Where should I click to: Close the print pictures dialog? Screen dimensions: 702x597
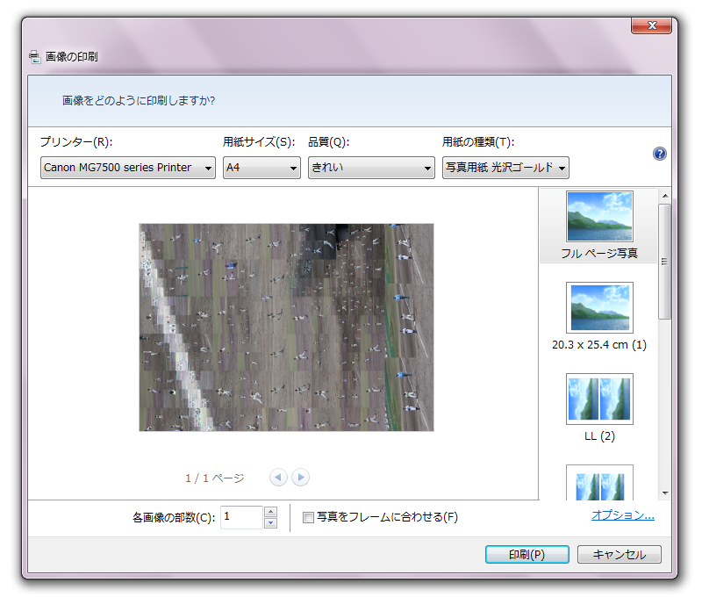(651, 26)
